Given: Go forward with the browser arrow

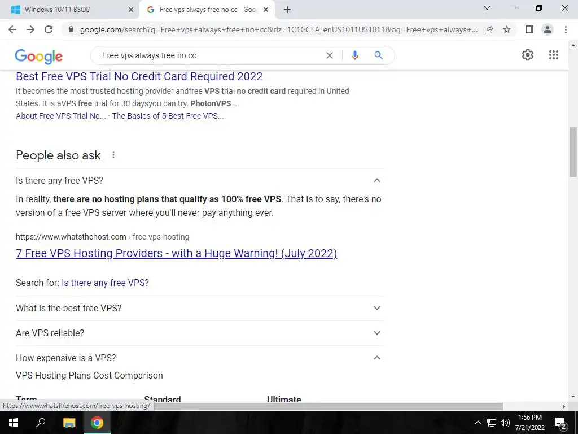Looking at the screenshot, I should point(30,29).
